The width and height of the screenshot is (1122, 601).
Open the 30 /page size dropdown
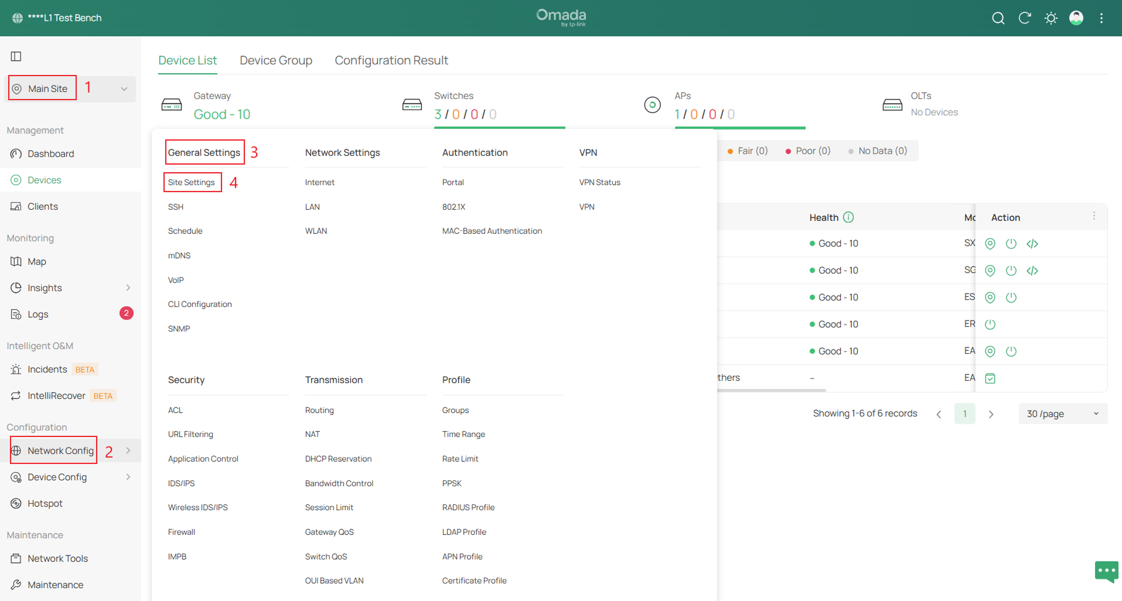(1062, 414)
